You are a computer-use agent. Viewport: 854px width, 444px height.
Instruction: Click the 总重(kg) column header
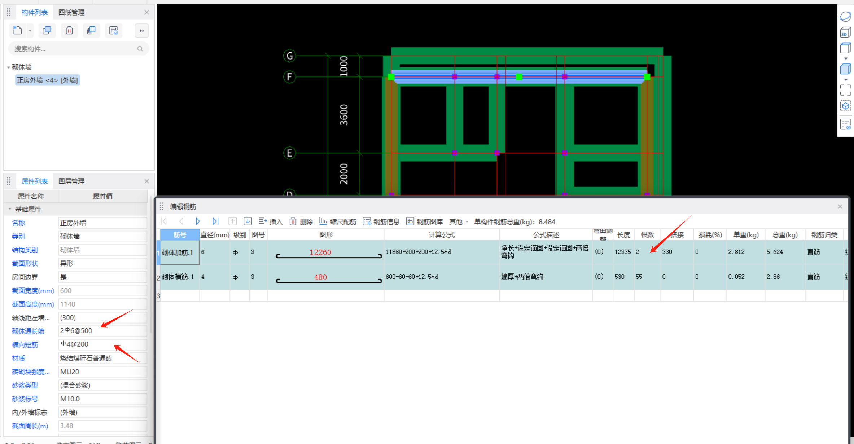click(x=785, y=235)
